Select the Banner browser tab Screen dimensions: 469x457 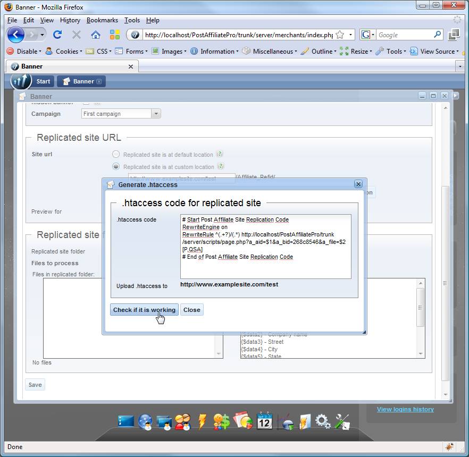(72, 66)
